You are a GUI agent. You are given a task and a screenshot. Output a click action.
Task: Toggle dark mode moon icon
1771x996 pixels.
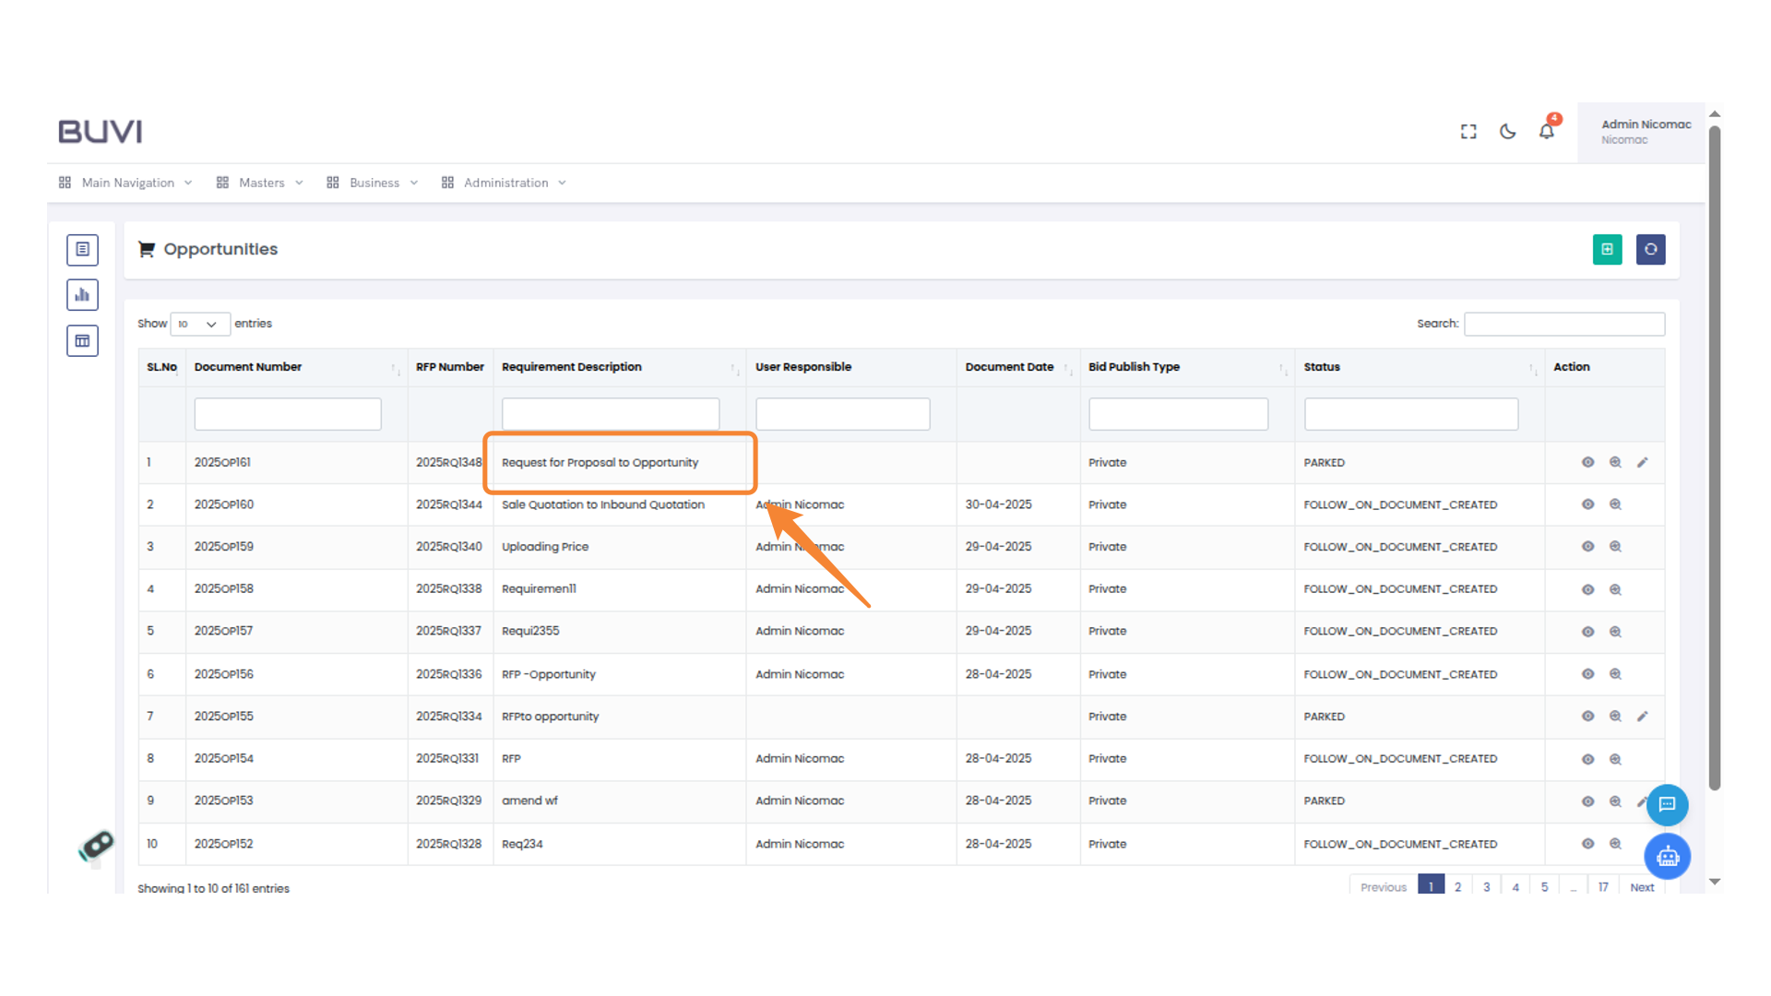[1507, 131]
